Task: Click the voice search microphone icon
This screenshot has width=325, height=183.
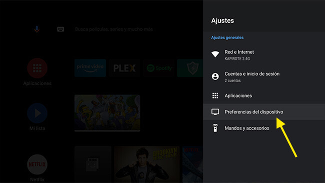Action: pos(37,29)
